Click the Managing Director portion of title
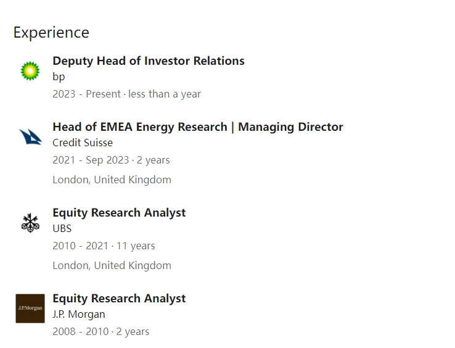455x348 pixels. click(290, 127)
